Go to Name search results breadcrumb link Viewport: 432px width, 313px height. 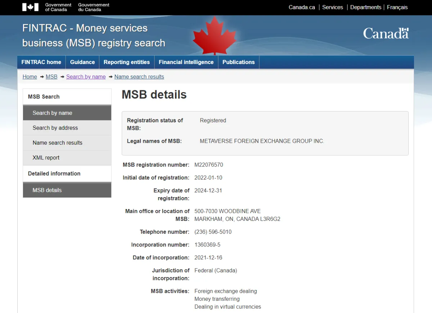click(139, 77)
